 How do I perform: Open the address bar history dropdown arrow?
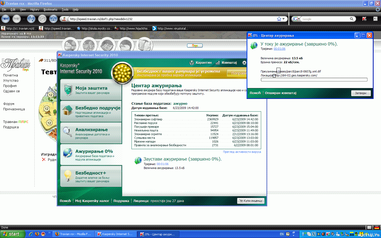pos(284,19)
